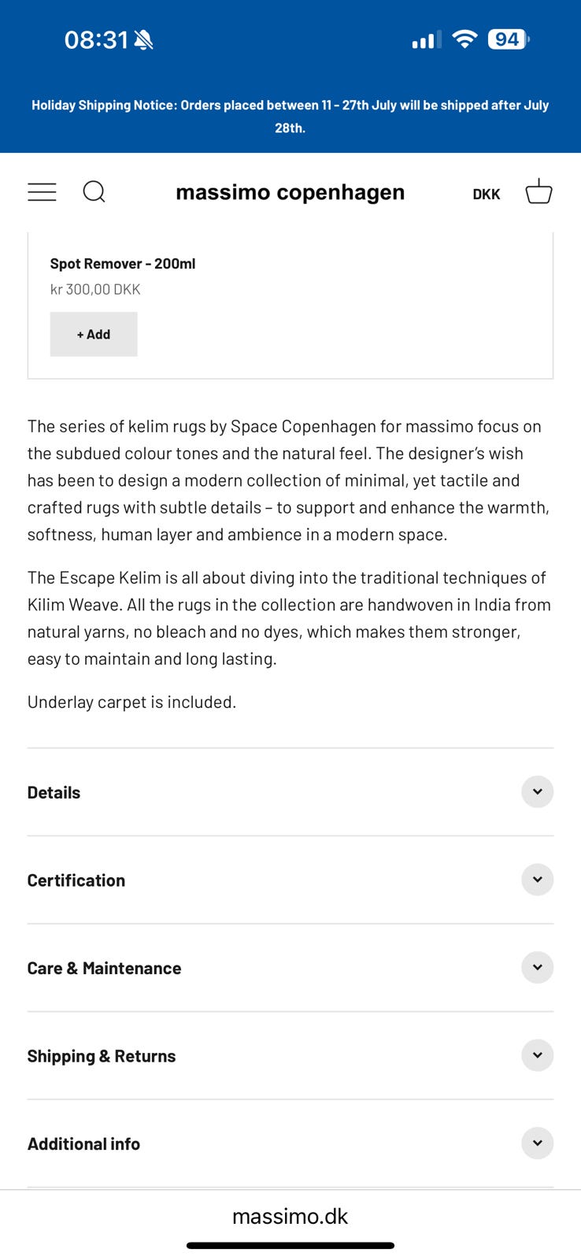Open Spot Remover - 200ml product

pyautogui.click(x=123, y=264)
